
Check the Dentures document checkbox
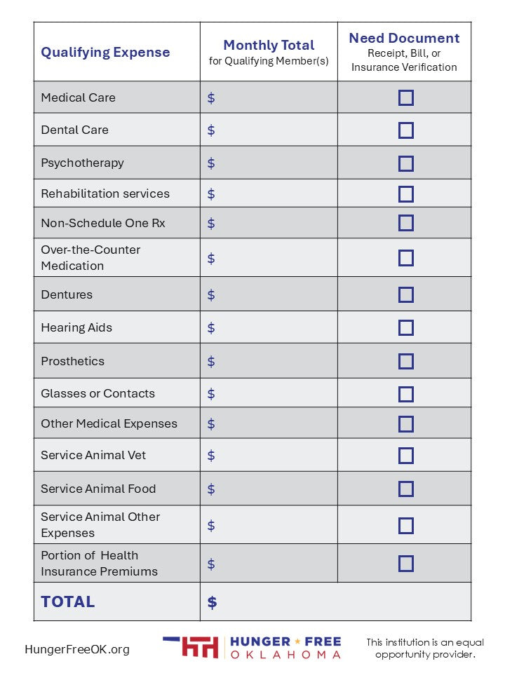point(405,294)
